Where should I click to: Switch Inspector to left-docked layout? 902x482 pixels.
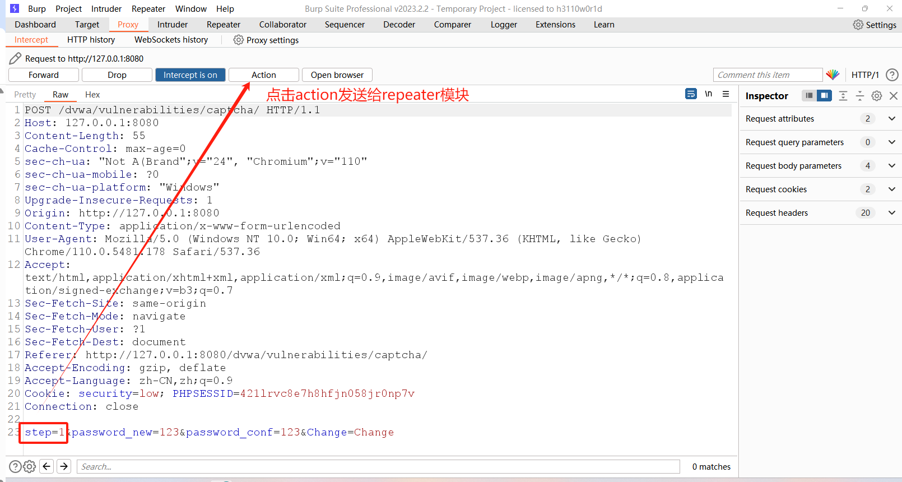pyautogui.click(x=809, y=95)
